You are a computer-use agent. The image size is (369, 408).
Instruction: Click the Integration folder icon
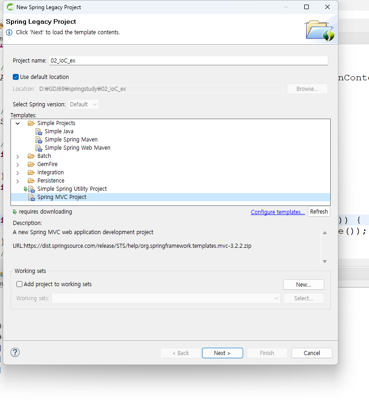(x=31, y=173)
